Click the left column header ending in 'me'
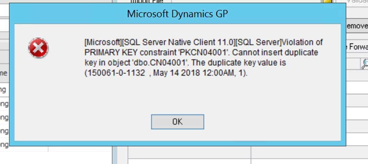368x164 pixels. (x=4, y=73)
